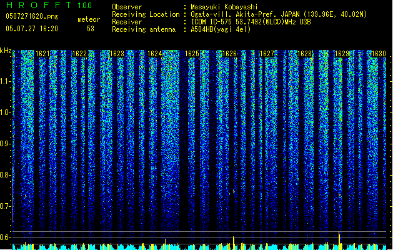Click the HROFFT 1.0.0 title text
Viewport: 393px width, 250px height.
point(49,5)
